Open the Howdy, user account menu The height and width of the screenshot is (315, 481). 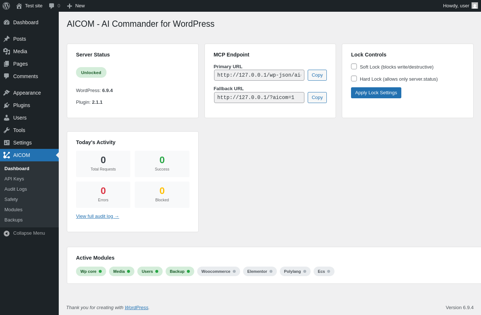tap(460, 6)
